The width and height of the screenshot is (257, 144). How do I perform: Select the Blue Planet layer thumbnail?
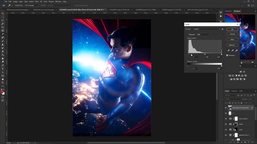(x=230, y=108)
